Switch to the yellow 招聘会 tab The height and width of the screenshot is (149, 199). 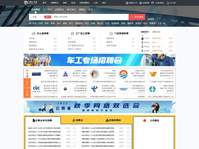point(78,120)
